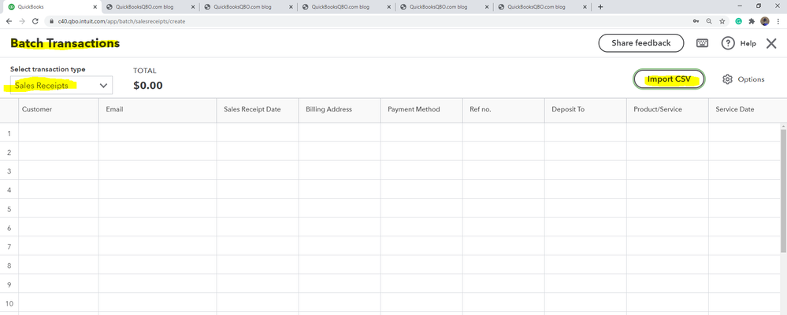Close the Batch Transactions page
This screenshot has width=787, height=315.
(771, 43)
